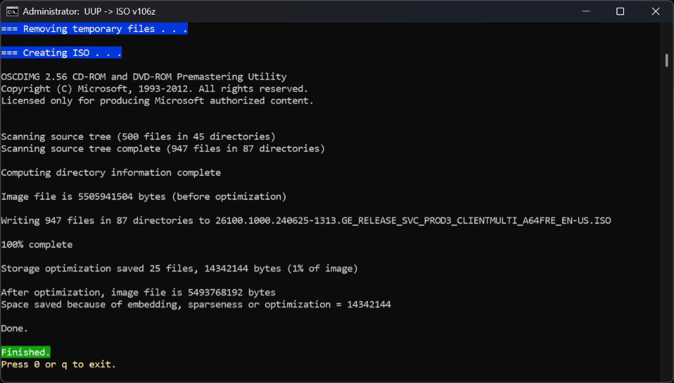
Task: Click the vertical scrollbar thumb
Action: click(666, 60)
